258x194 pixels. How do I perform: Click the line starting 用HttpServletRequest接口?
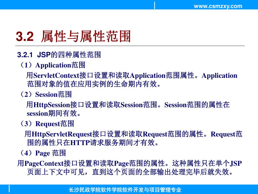tap(133, 134)
